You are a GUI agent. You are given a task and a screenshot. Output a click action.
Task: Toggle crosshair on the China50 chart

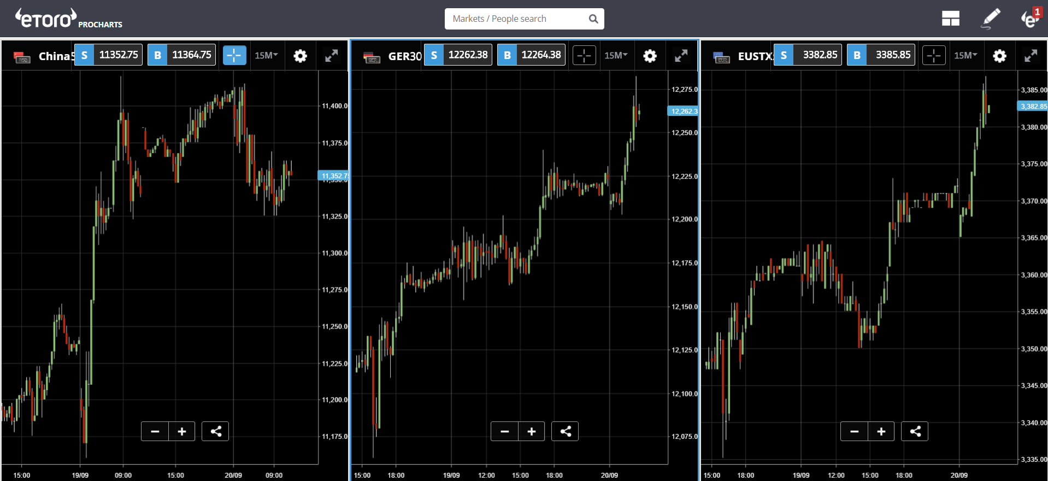pyautogui.click(x=234, y=55)
